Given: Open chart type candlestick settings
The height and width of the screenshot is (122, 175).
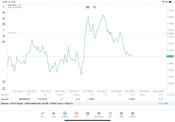Looking at the screenshot, I should click(x=4, y=12).
